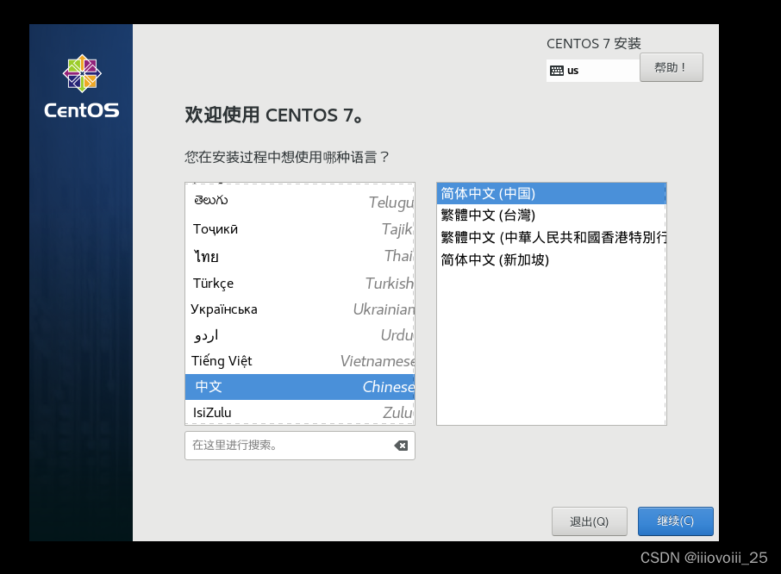Click the 继续(C) continue button
The image size is (781, 574).
click(675, 521)
